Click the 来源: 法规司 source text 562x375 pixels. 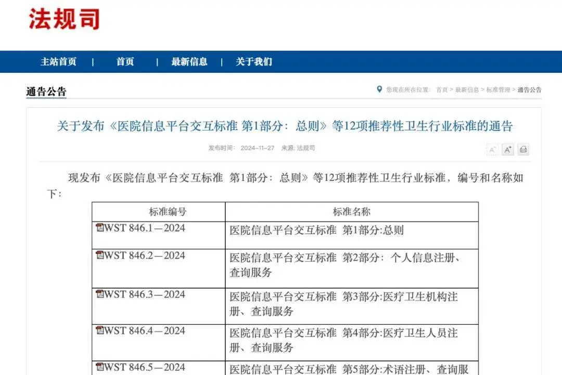pos(298,148)
